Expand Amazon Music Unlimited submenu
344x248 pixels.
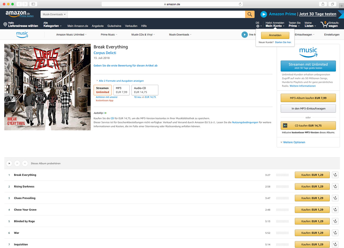[71, 34]
